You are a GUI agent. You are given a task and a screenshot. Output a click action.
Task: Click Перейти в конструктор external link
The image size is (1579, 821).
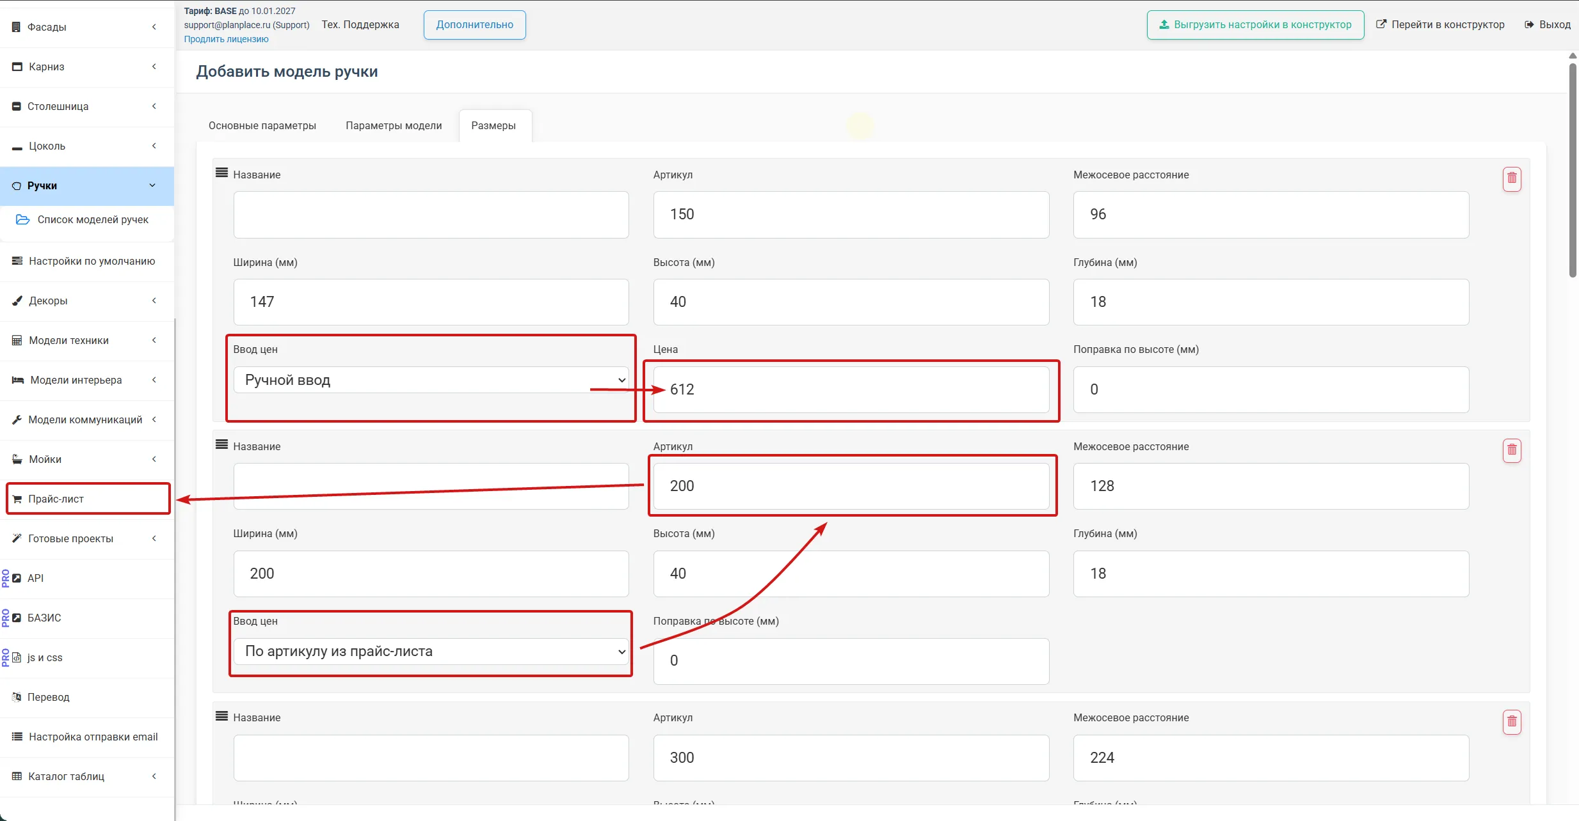1440,24
